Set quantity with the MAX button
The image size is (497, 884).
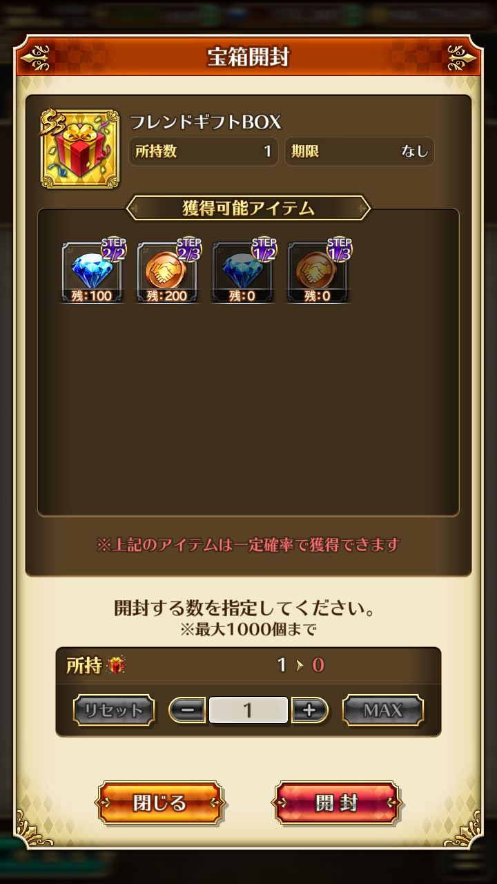[383, 710]
